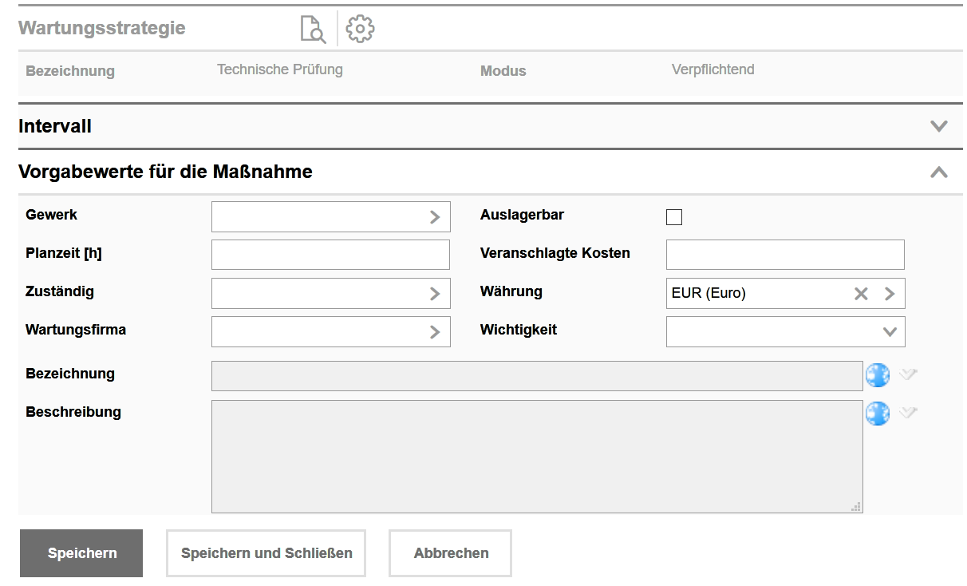The width and height of the screenshot is (967, 586).
Task: Open the Wichtigkeit dropdown
Action: coord(889,331)
